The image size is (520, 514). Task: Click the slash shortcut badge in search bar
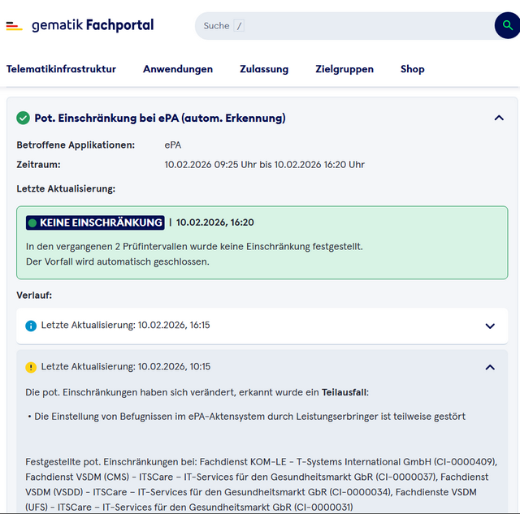tap(239, 26)
